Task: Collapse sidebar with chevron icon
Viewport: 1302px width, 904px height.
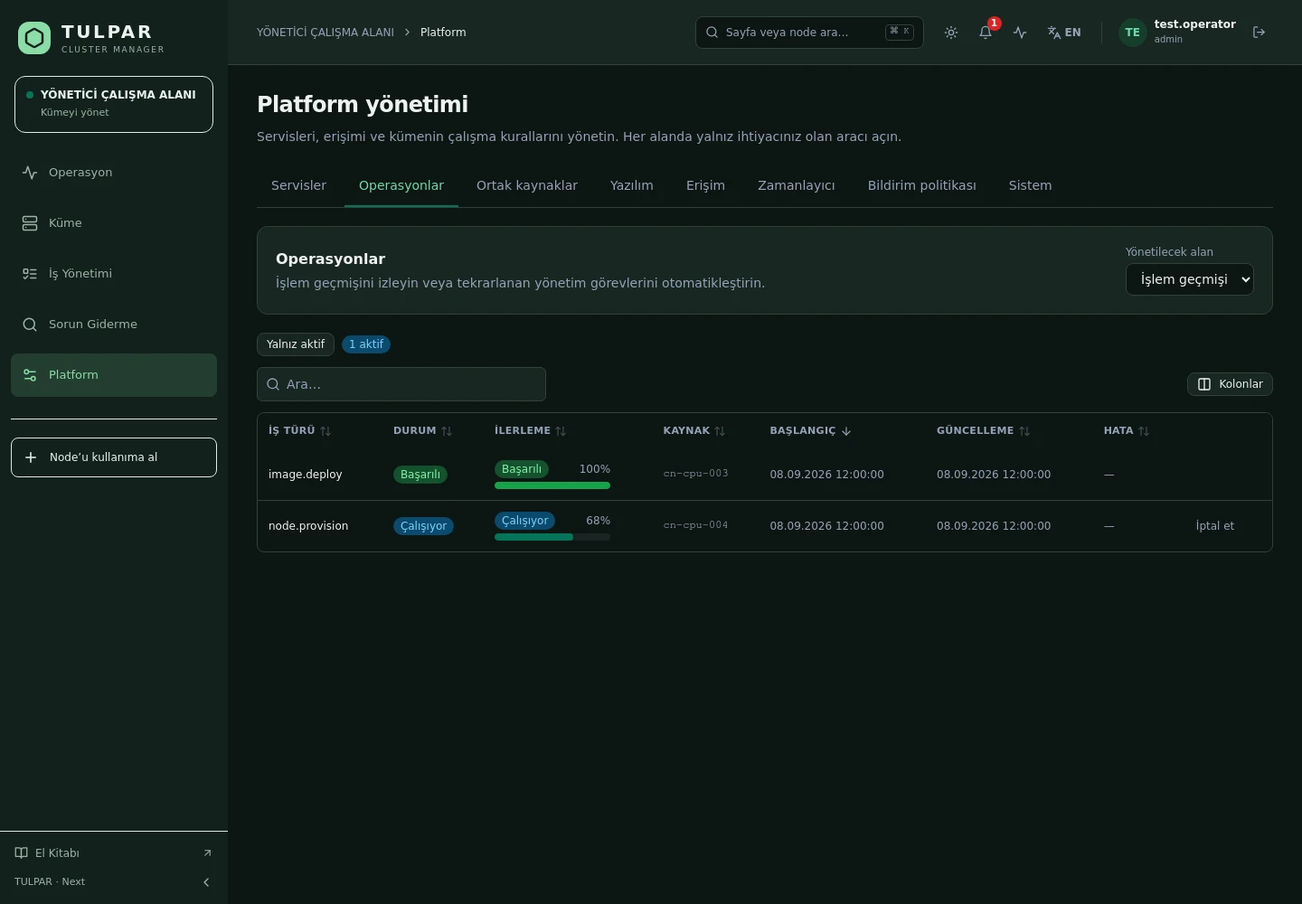Action: tap(206, 882)
